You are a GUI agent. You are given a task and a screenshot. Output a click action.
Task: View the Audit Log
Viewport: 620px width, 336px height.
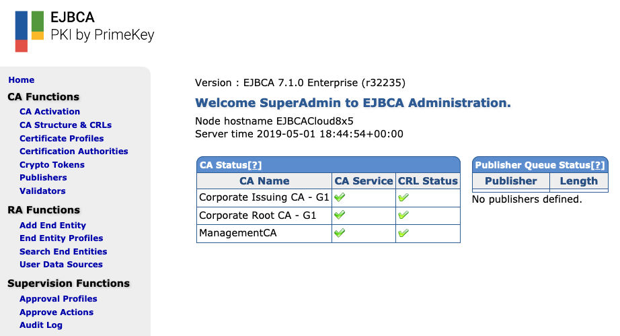(x=41, y=325)
